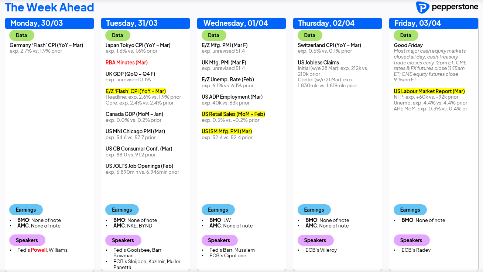
Task: Select the Good Friday notice
Action: point(408,45)
